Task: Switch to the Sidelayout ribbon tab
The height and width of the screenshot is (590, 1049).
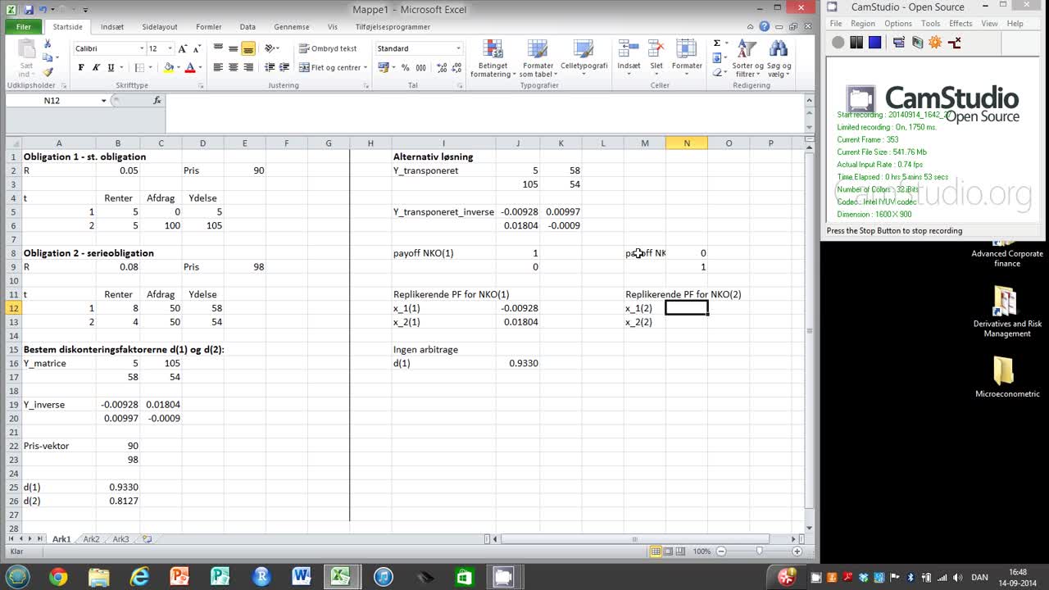Action: pyautogui.click(x=160, y=26)
